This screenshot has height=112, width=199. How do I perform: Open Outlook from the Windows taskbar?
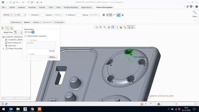pyautogui.click(x=11, y=109)
